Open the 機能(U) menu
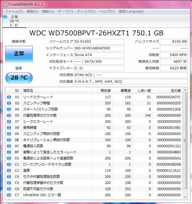 [x=48, y=11]
